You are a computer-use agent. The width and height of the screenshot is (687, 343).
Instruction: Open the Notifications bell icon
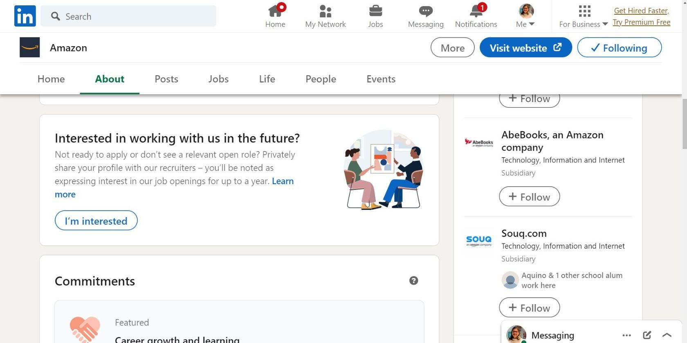[x=476, y=11]
